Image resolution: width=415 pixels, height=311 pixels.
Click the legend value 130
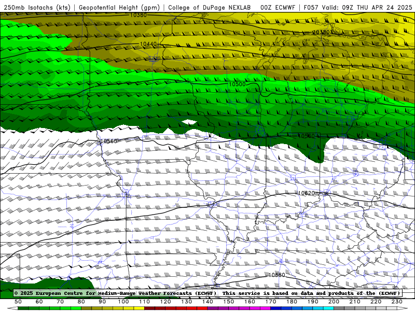click(186, 302)
